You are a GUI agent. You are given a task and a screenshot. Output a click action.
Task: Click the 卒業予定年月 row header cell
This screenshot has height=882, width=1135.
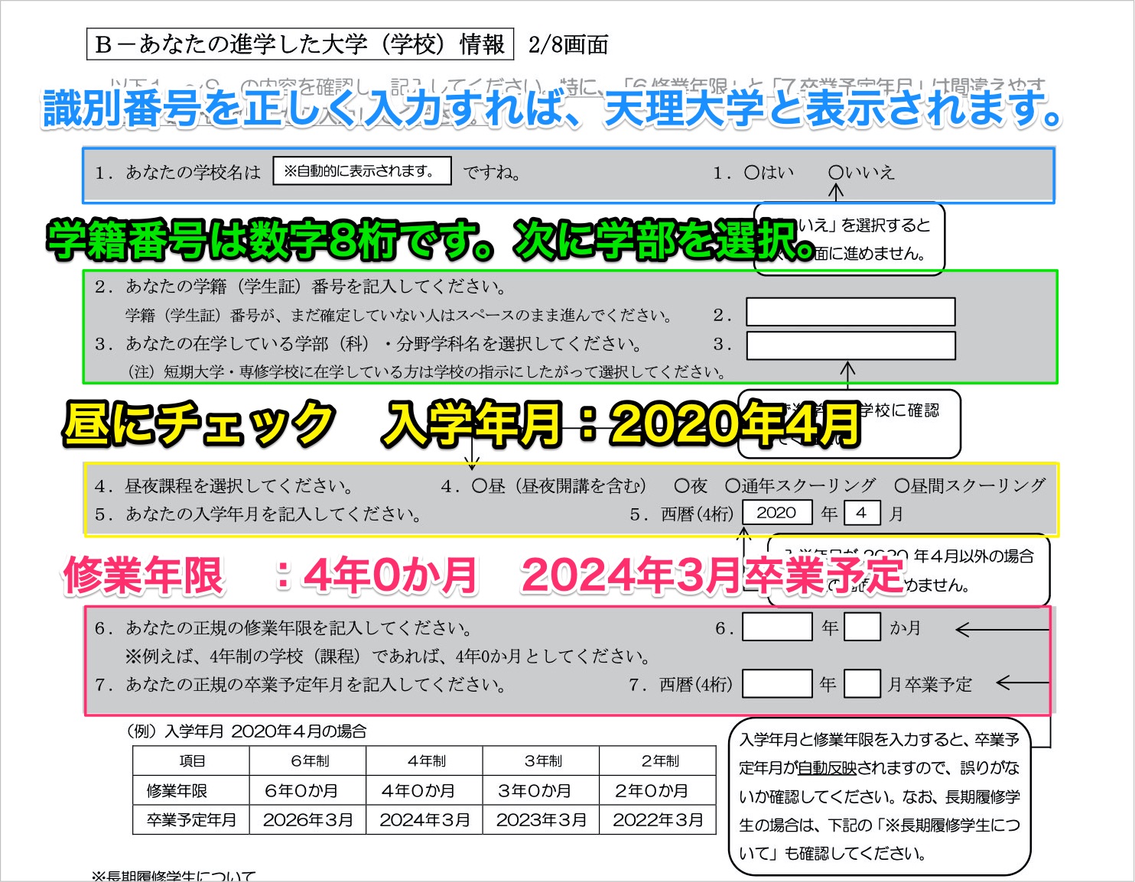(191, 819)
